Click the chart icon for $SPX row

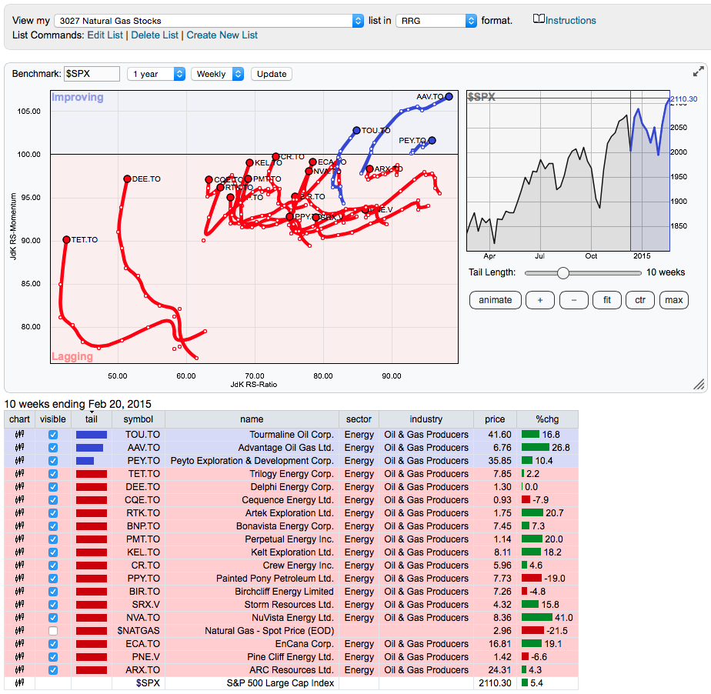click(19, 683)
